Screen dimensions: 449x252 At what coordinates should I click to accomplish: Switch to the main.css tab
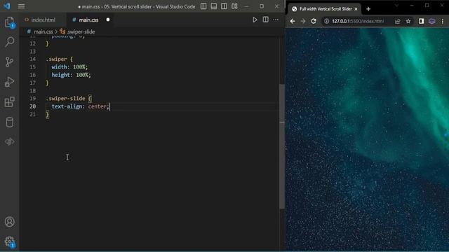pos(88,20)
